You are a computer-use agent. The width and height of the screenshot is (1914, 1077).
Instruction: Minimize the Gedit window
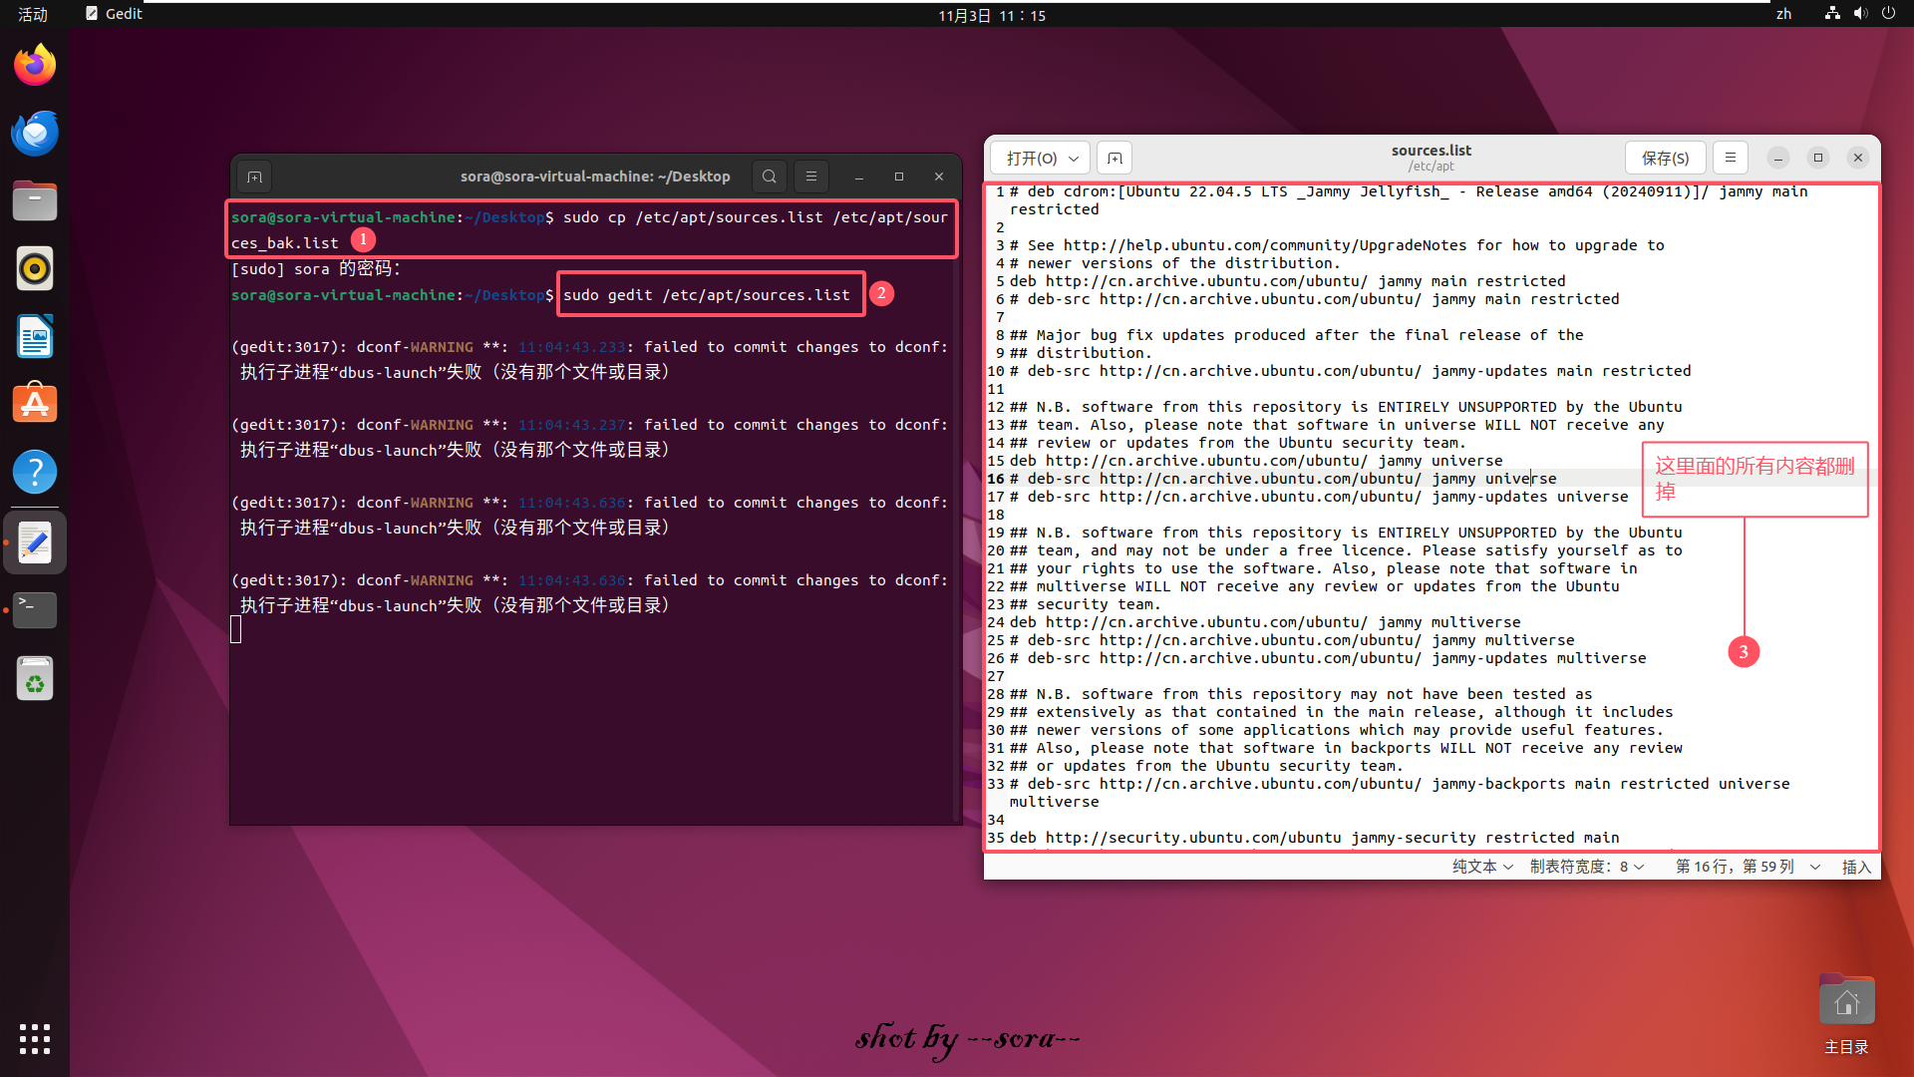[x=1778, y=158]
